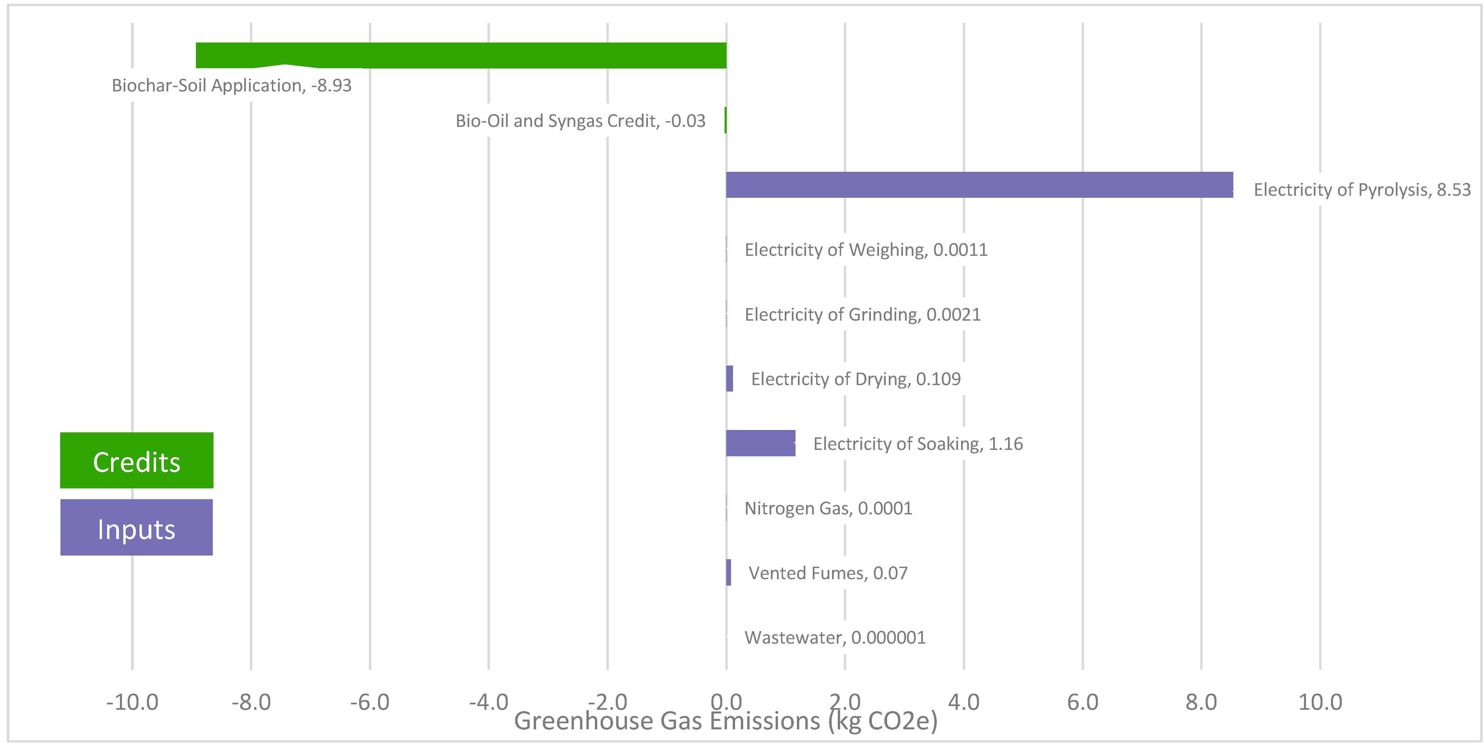Click the Electricity of Weighing, 0.0011 label

[x=866, y=250]
